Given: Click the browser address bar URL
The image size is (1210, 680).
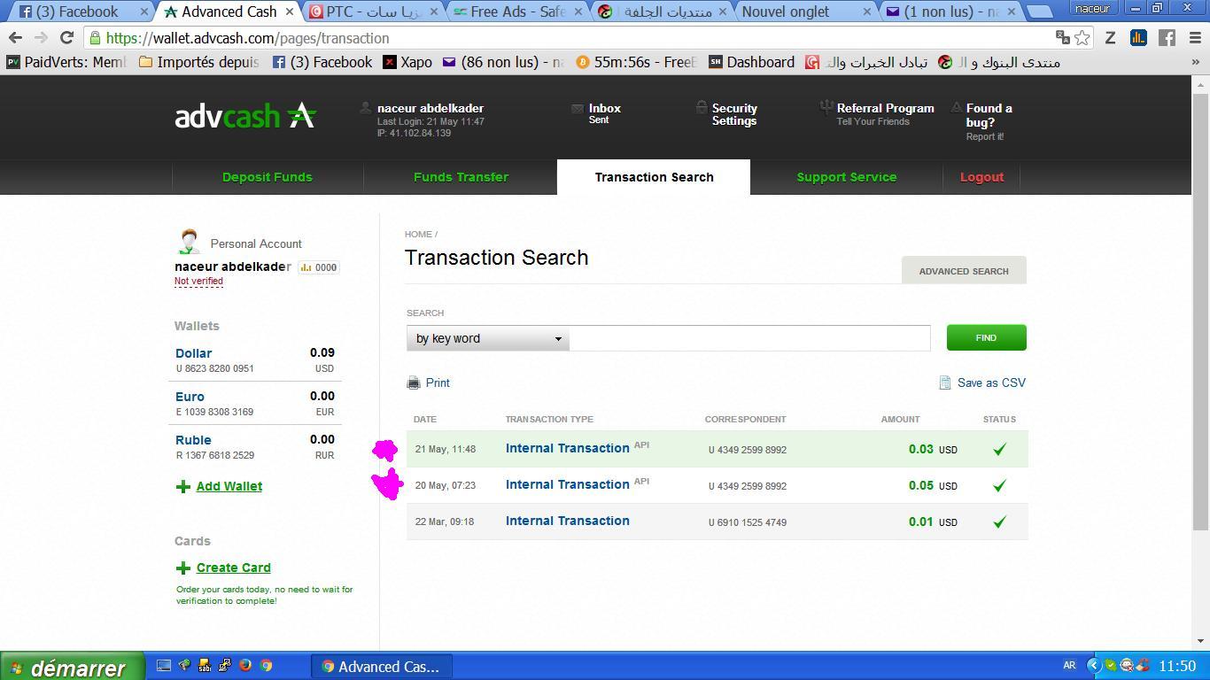Looking at the screenshot, I should point(247,38).
